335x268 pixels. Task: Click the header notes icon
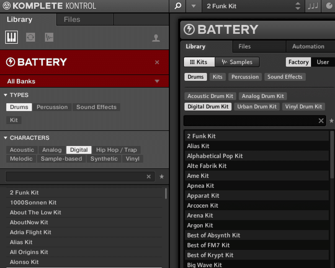pyautogui.click(x=313, y=6)
